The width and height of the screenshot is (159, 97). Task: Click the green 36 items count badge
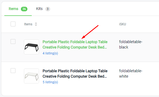[24, 9]
